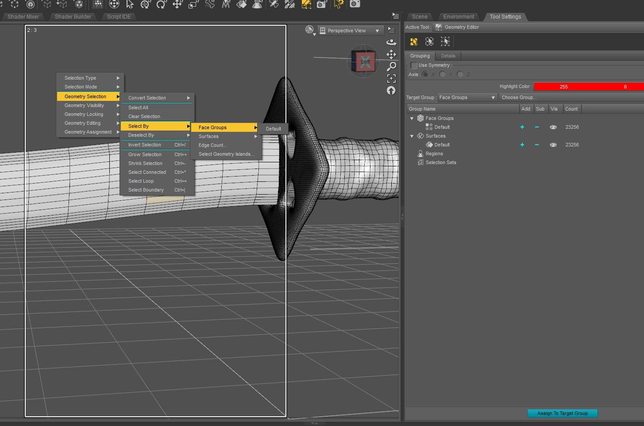Screen dimensions: 644x426
Task: Collapse the Surfaces group in the list
Action: 412,136
